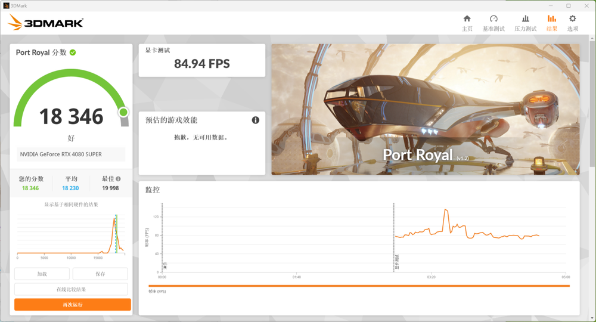The width and height of the screenshot is (596, 322).
Task: Open the 压力测试 stress test tab
Action: point(525,23)
